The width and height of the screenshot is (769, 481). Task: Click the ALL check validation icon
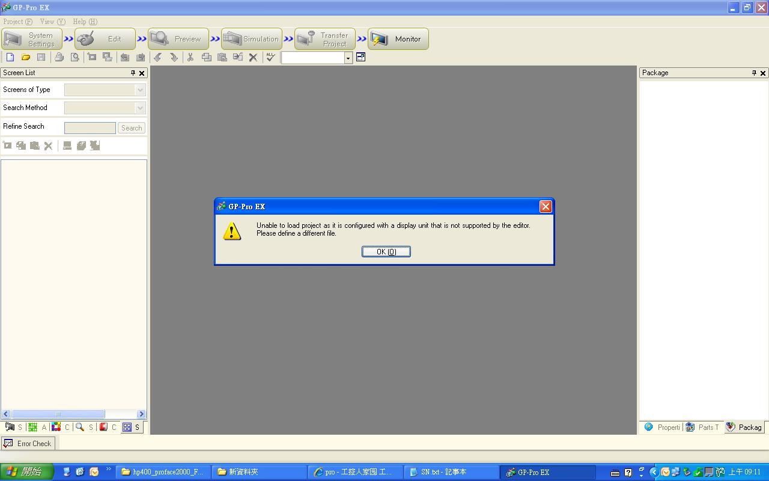click(270, 57)
